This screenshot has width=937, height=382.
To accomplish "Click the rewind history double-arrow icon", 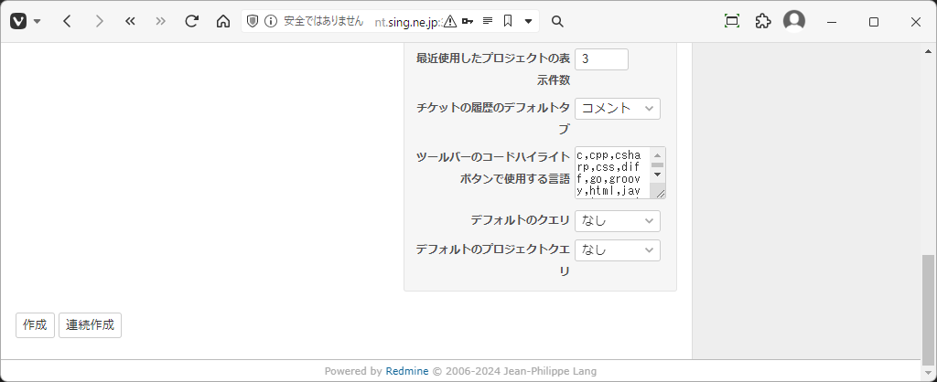I will point(130,22).
